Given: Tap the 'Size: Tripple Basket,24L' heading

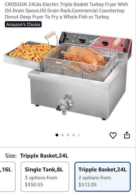Looking at the screenshot, I should [37, 156].
